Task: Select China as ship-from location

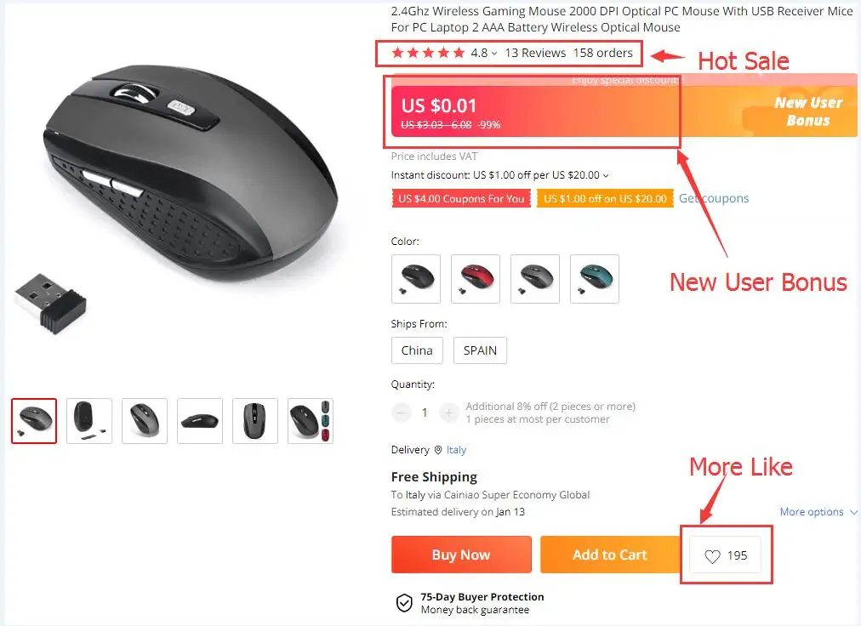Action: (418, 350)
